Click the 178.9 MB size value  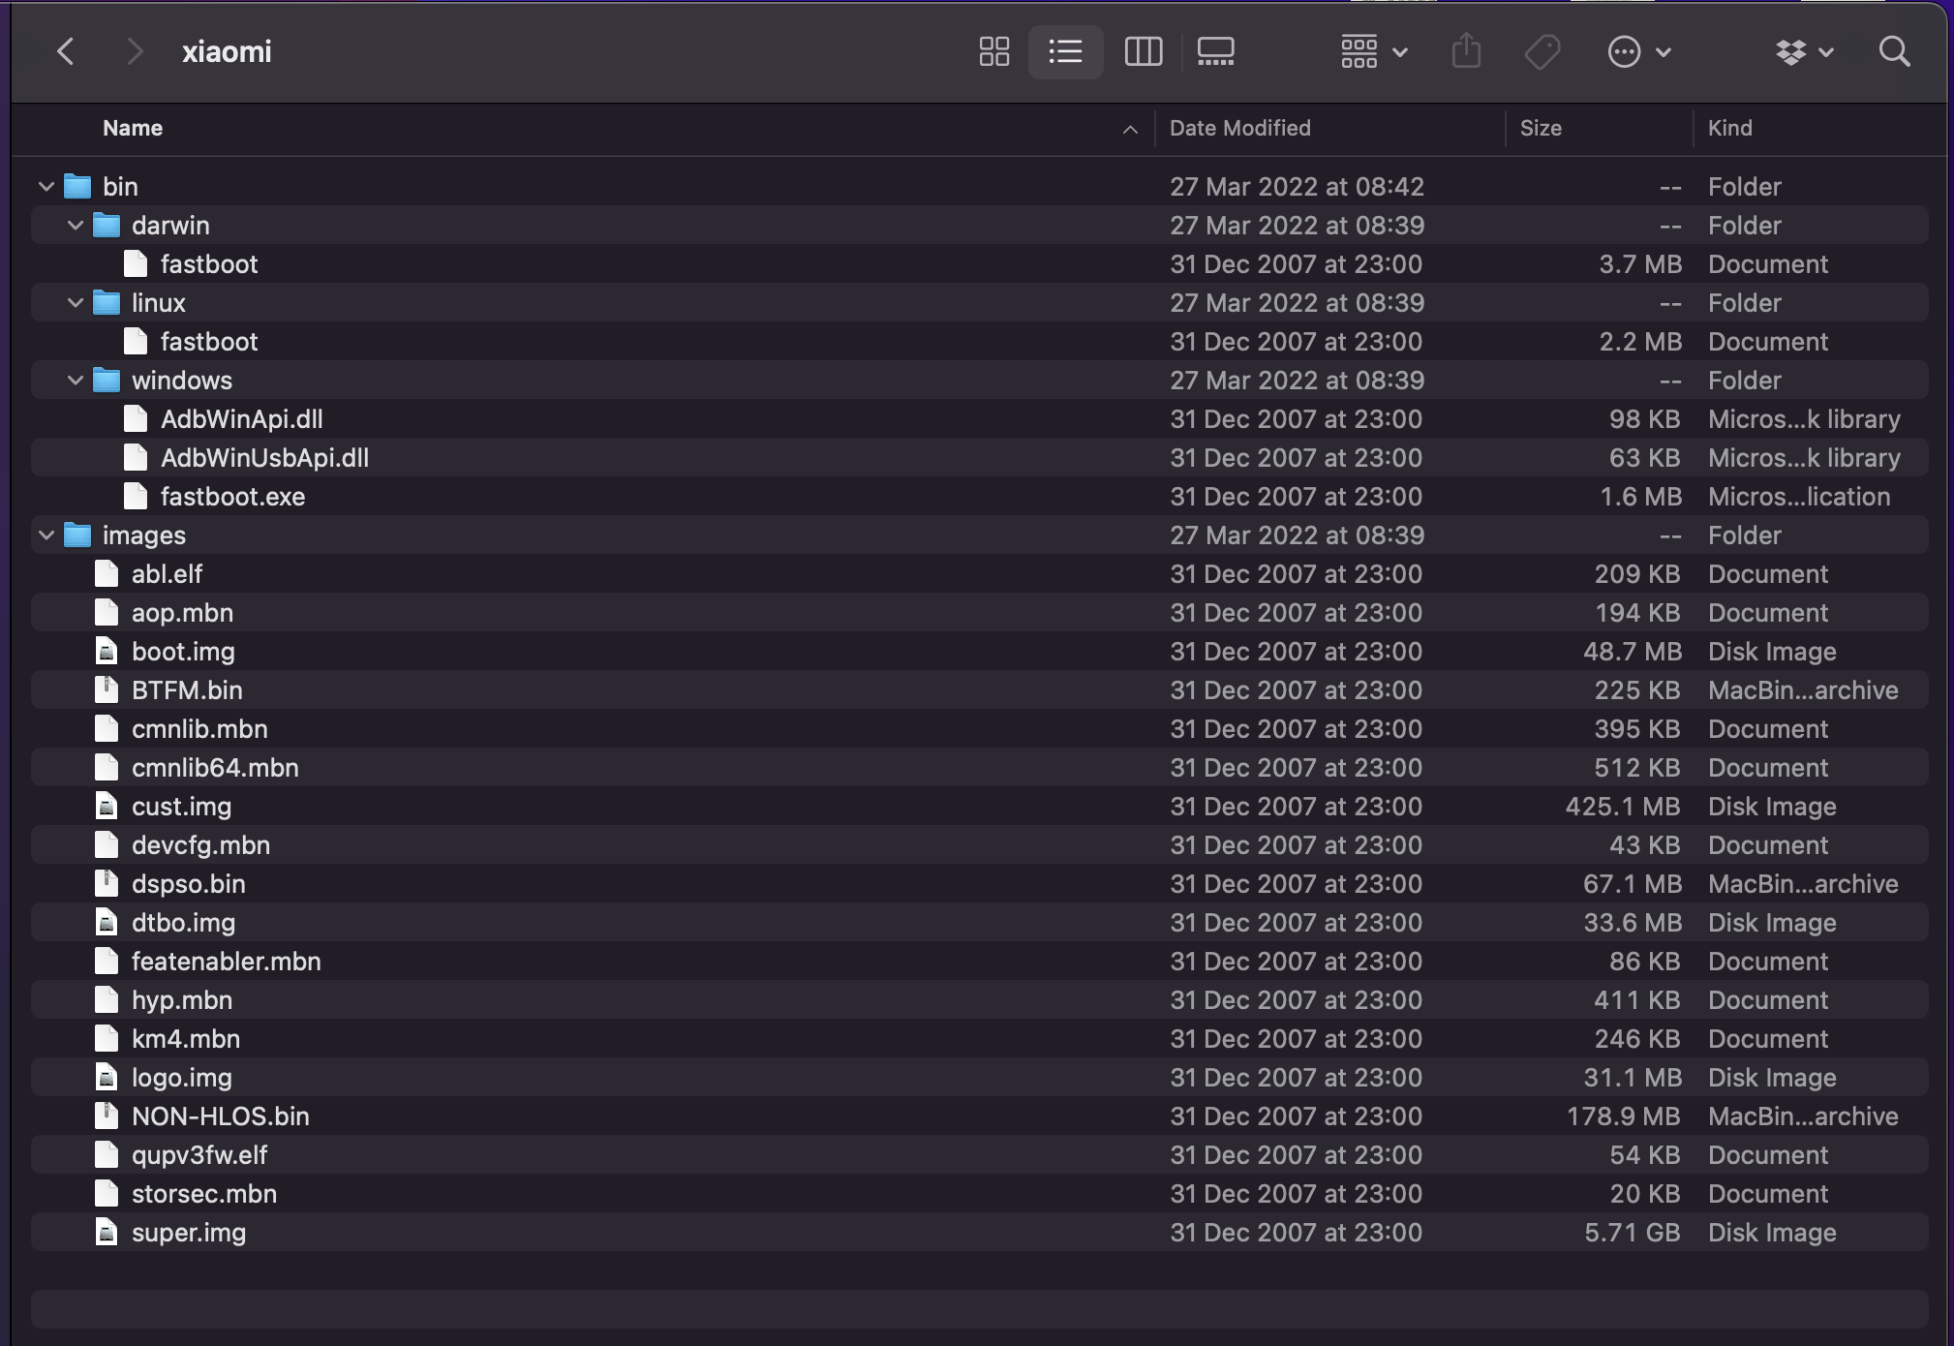1623,1116
